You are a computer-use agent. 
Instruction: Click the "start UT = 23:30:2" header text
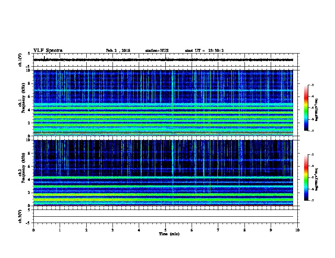tap(204, 51)
